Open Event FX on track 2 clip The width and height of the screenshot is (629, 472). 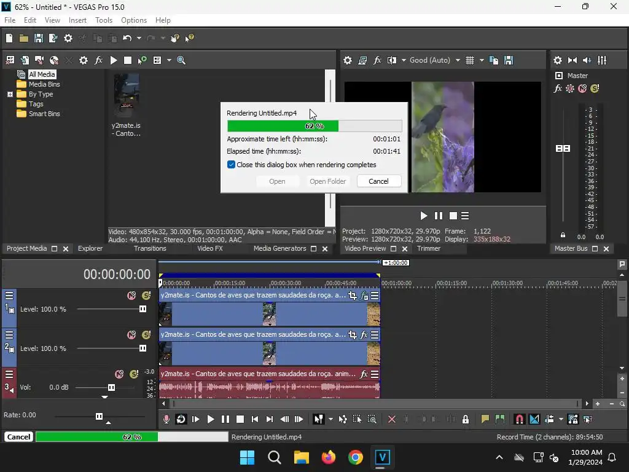[x=364, y=335]
